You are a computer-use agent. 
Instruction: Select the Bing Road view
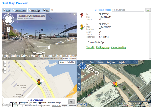tap(92, 62)
